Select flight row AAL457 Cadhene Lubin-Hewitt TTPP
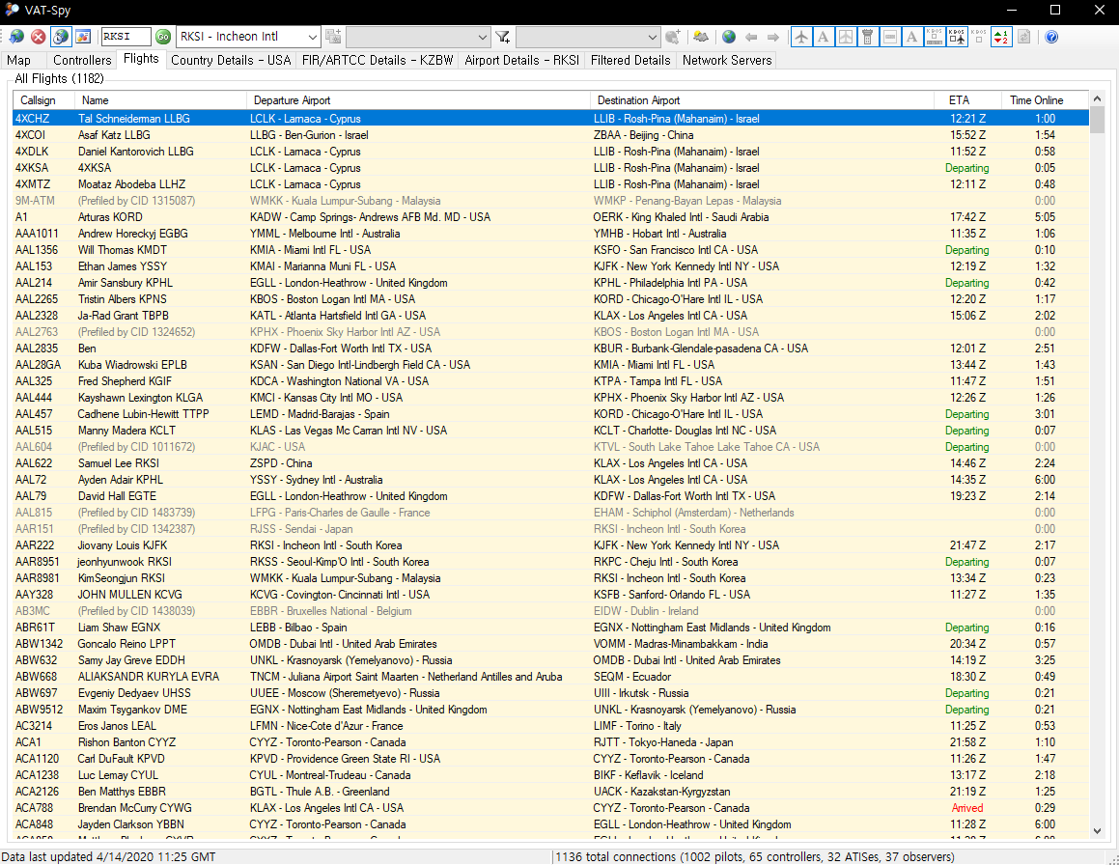Image resolution: width=1119 pixels, height=865 pixels. [x=551, y=414]
